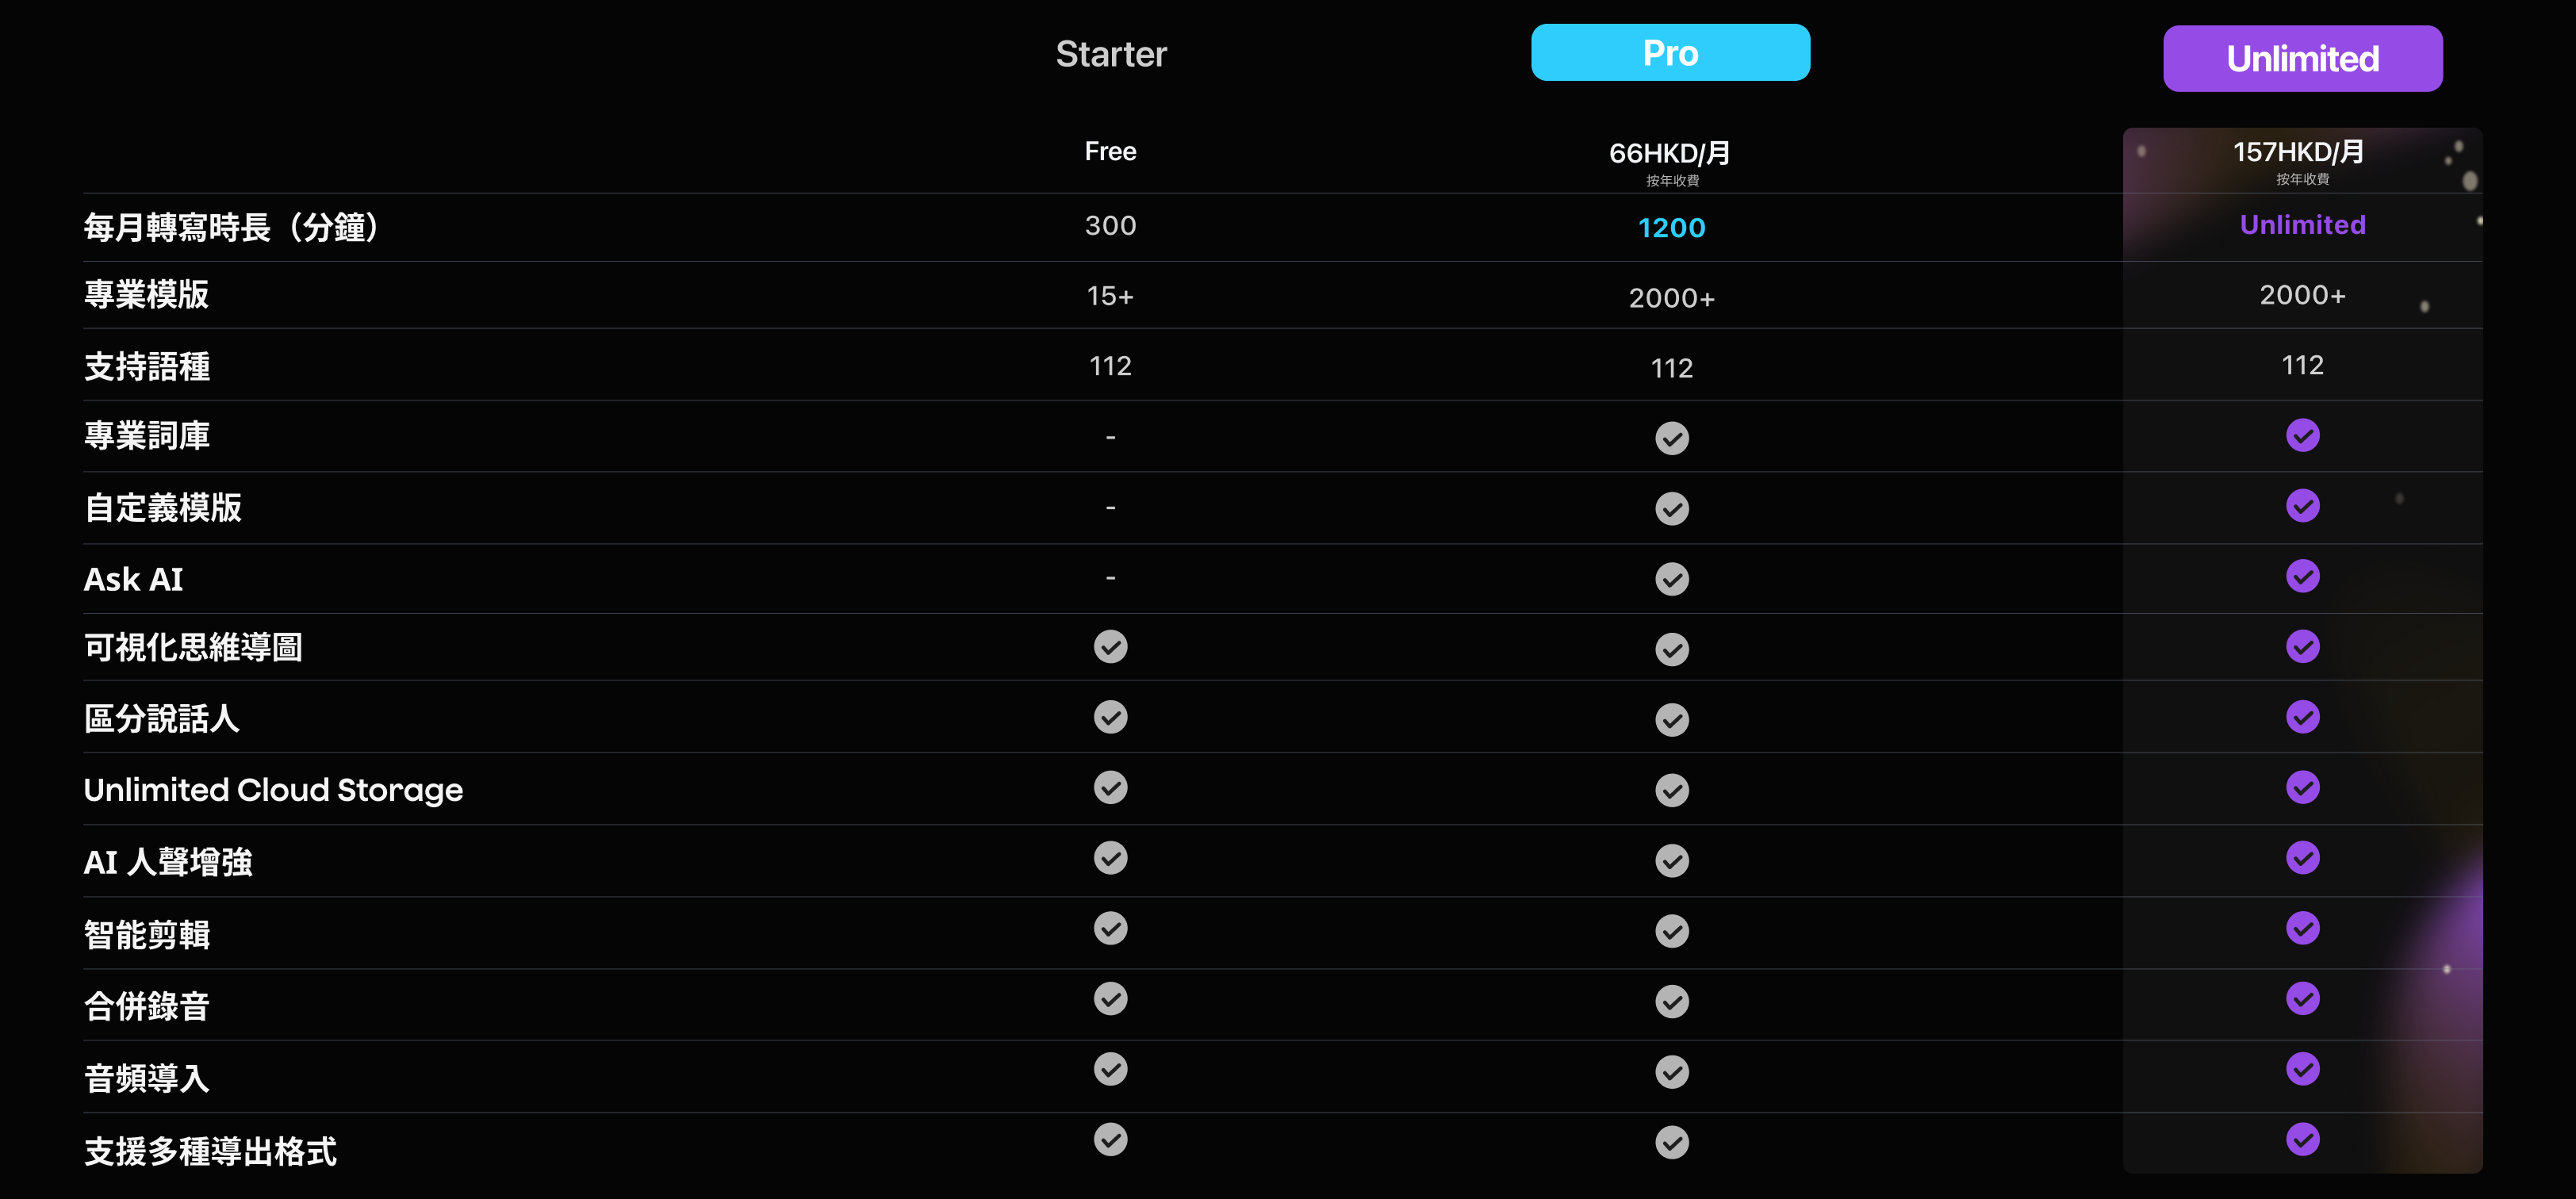Click Pro checkmark for 自定義模版 row
2576x1199 pixels.
[1671, 509]
